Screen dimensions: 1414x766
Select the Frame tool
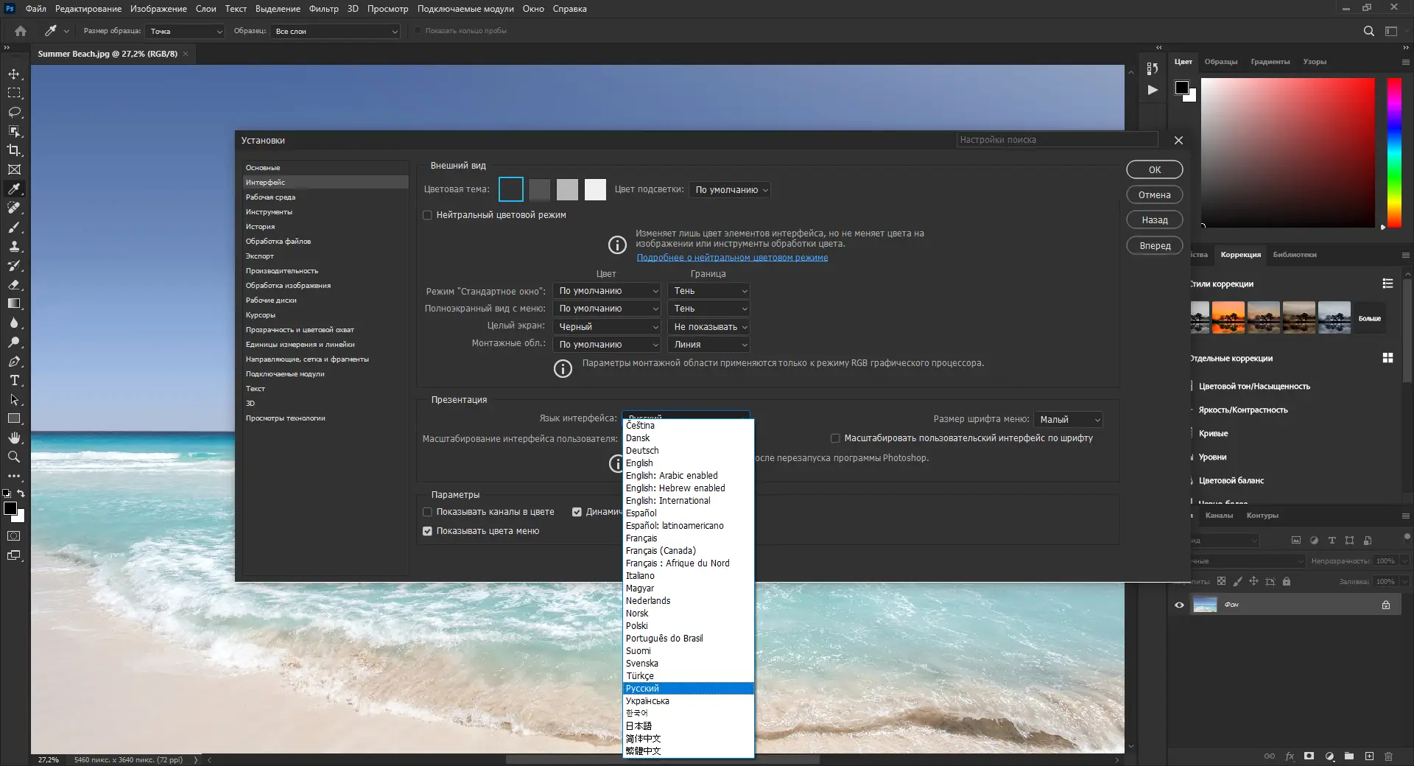tap(14, 169)
